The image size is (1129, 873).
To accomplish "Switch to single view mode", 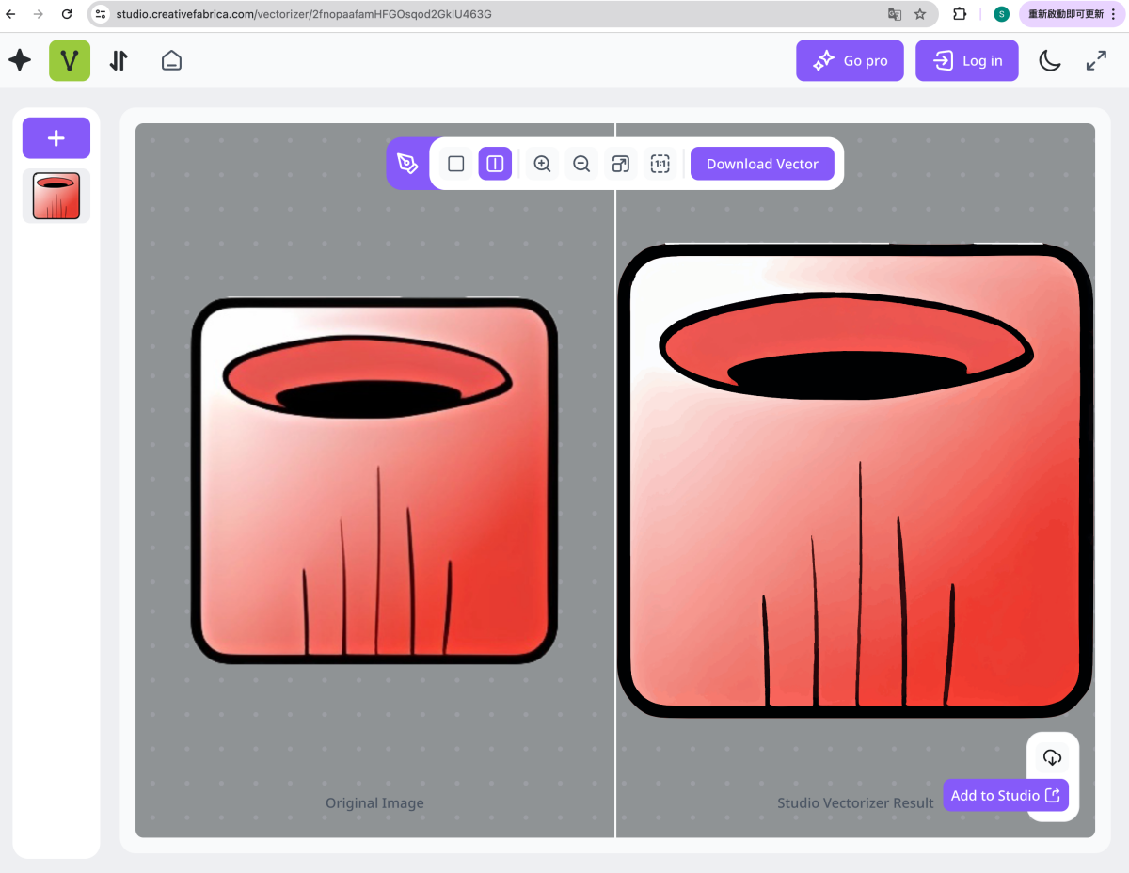I will 456,164.
